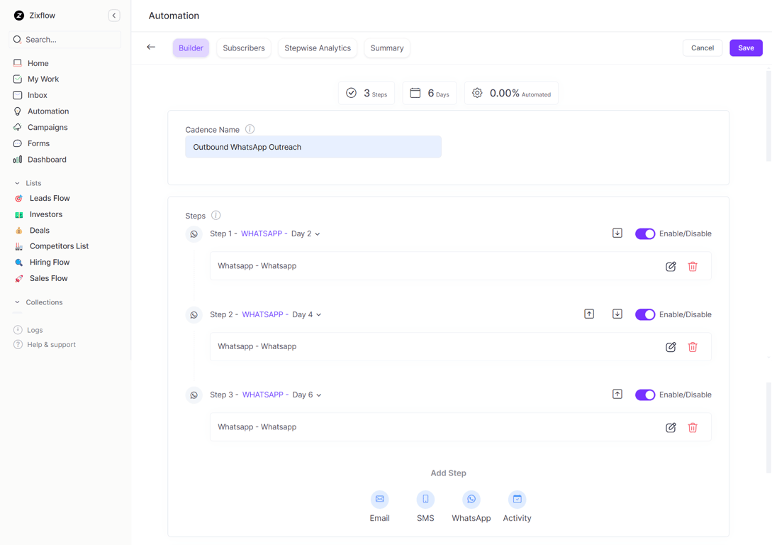Move Step 2 up with the arrow icon
This screenshot has height=545, width=772.
pyautogui.click(x=589, y=313)
